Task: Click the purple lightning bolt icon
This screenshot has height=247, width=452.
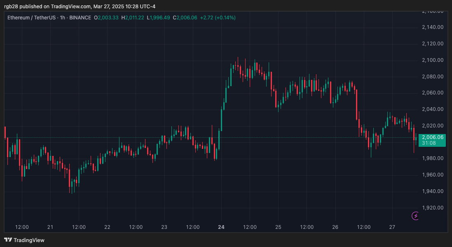Action: (415, 216)
